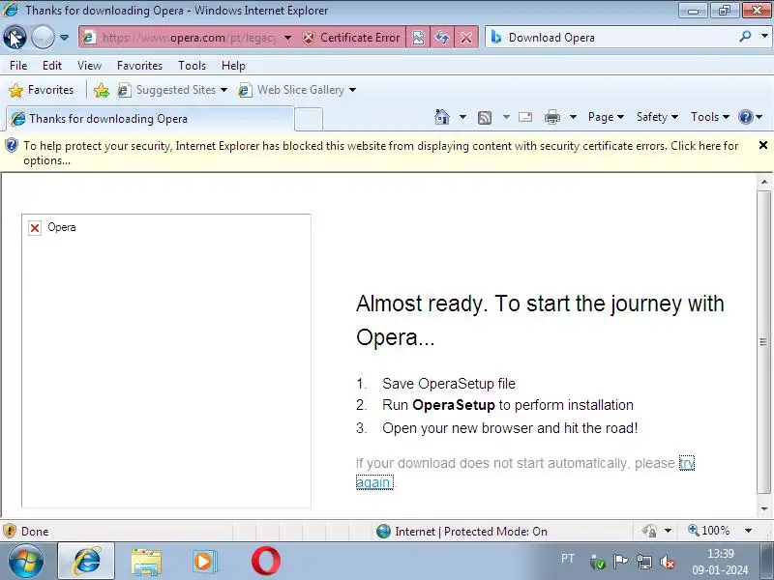Click the Safely Remove Hardware tray icon
This screenshot has height=580, width=774.
[597, 562]
